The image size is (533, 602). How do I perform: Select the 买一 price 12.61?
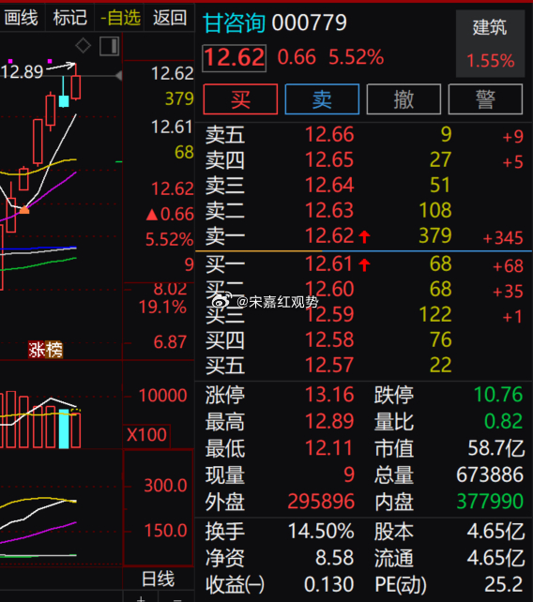[329, 264]
